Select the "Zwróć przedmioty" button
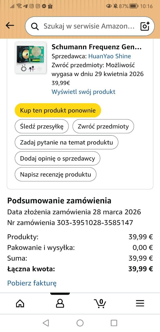The width and height of the screenshot is (160, 332). (103, 127)
